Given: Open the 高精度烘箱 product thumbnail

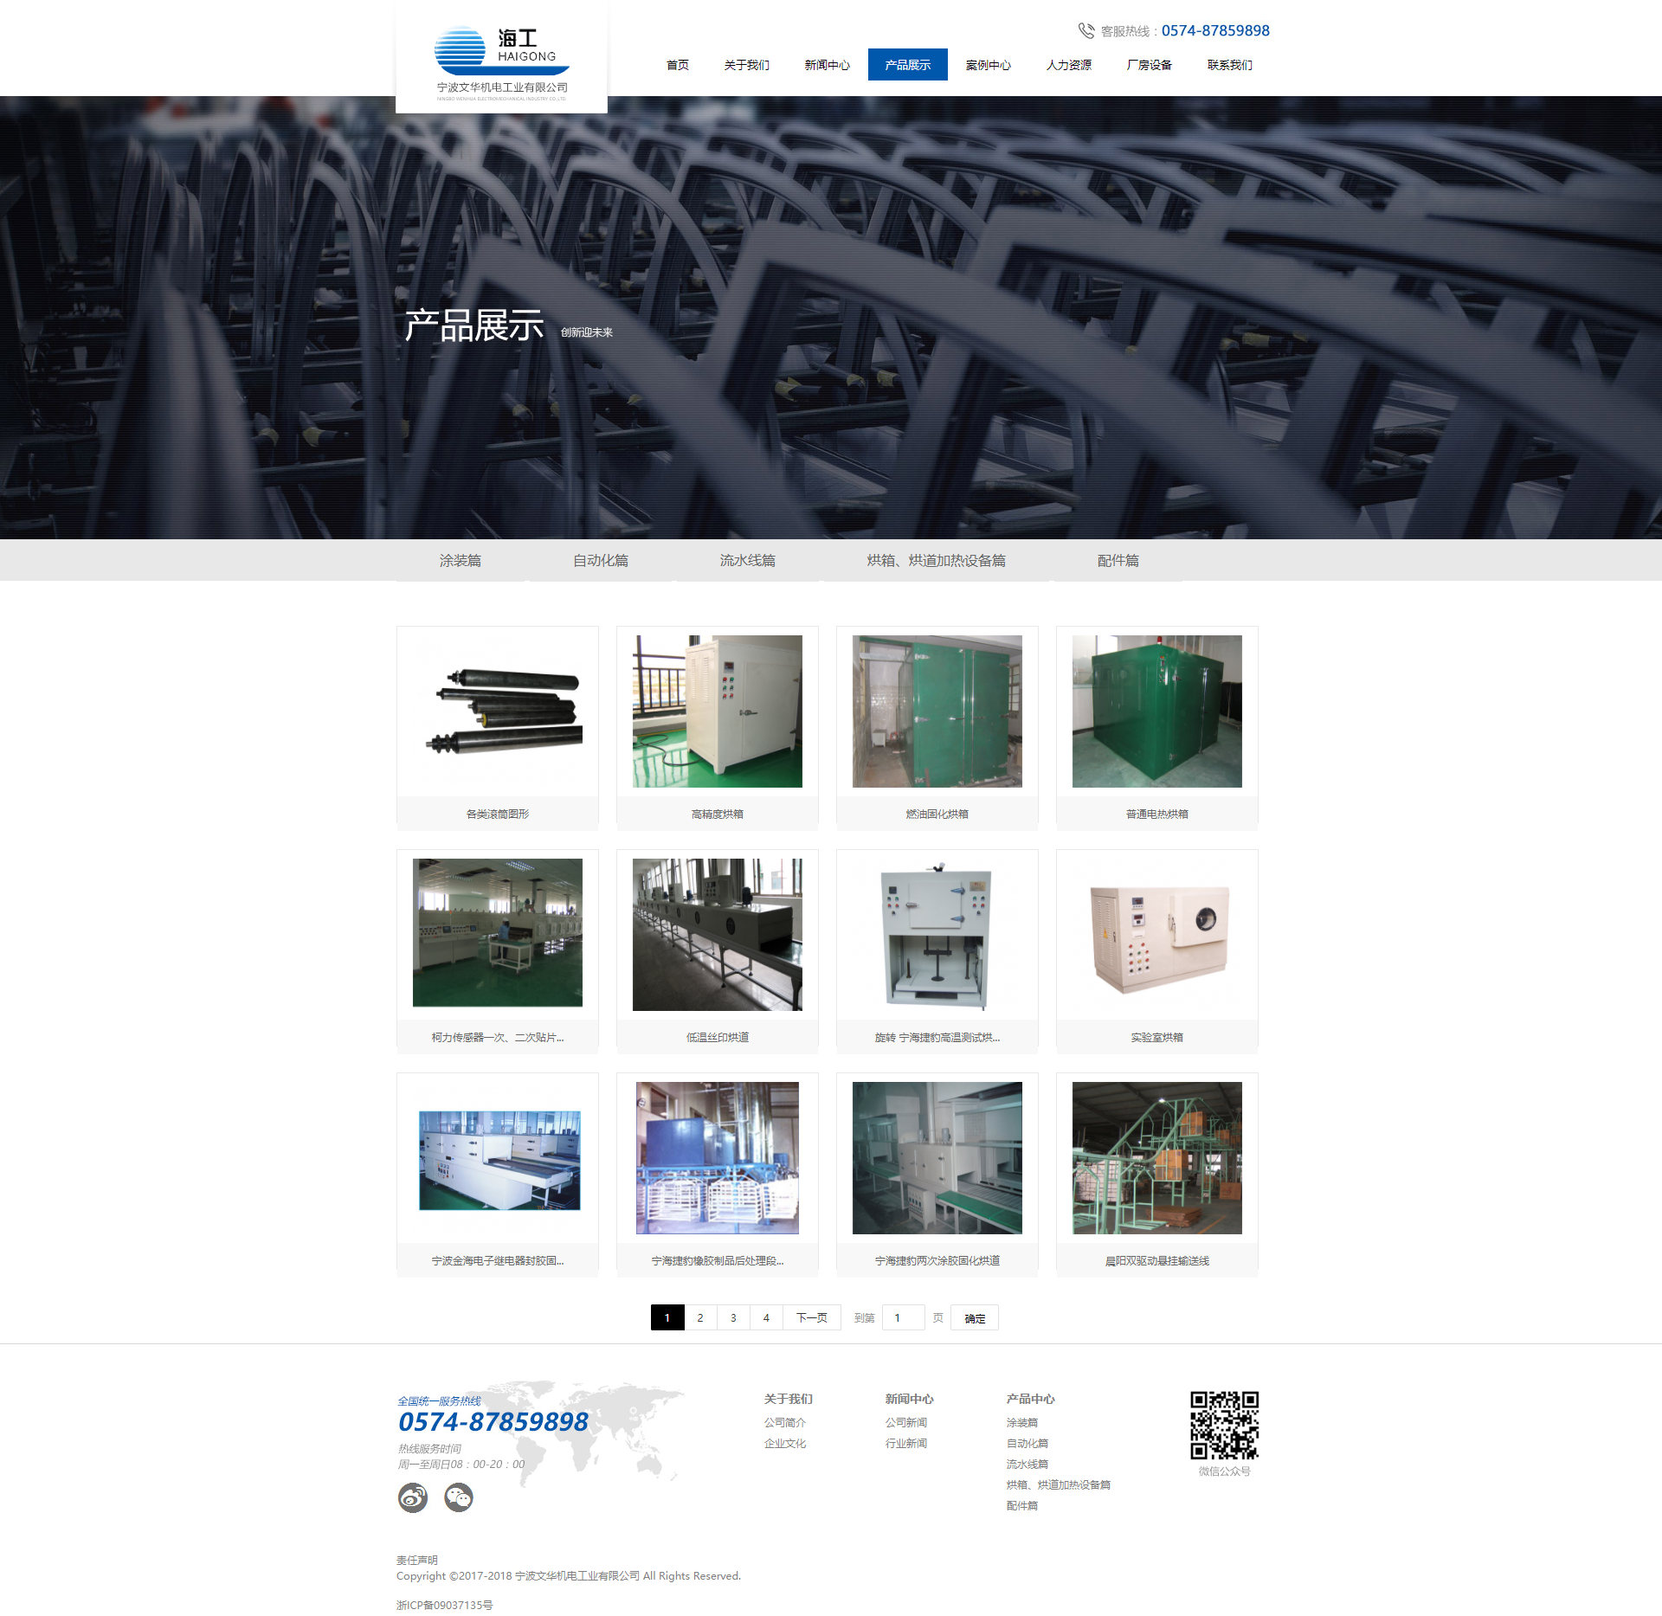Looking at the screenshot, I should point(717,711).
